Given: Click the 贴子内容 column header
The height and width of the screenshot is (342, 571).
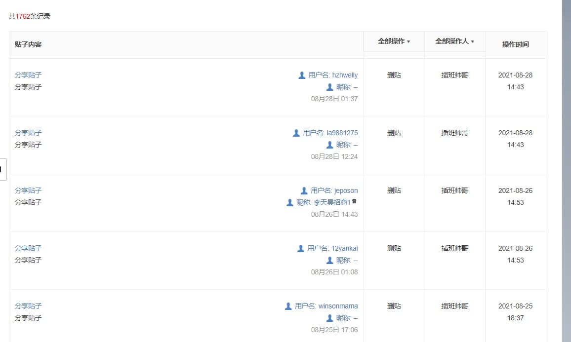Looking at the screenshot, I should coord(28,44).
